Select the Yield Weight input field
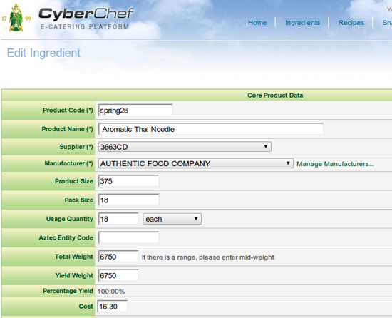This screenshot has width=392, height=318. pyautogui.click(x=118, y=275)
